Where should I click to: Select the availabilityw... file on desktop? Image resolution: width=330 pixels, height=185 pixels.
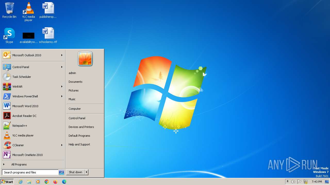(29, 38)
